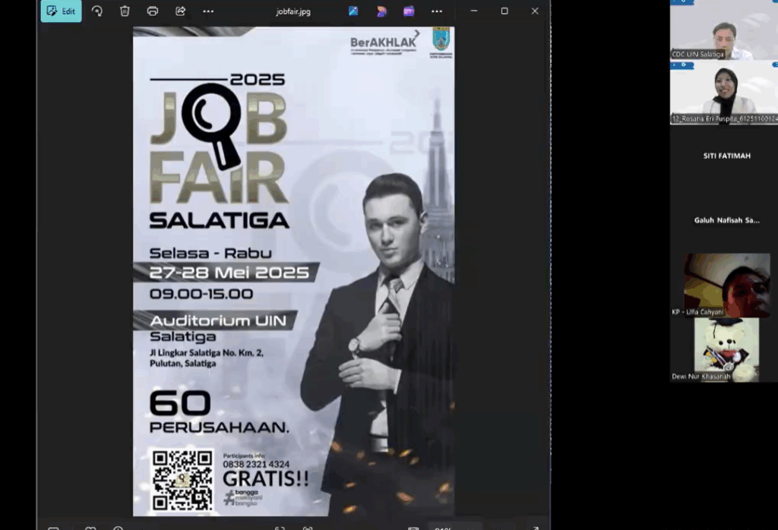The image size is (778, 530).
Task: Open the three-dot menu next to Share
Action: [x=208, y=11]
